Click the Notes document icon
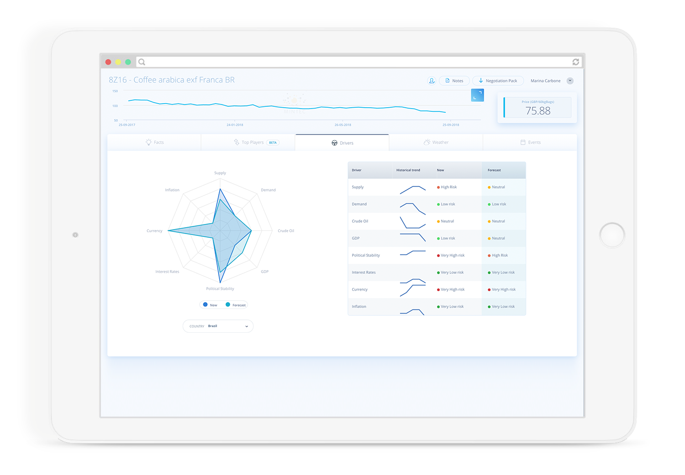 point(447,80)
